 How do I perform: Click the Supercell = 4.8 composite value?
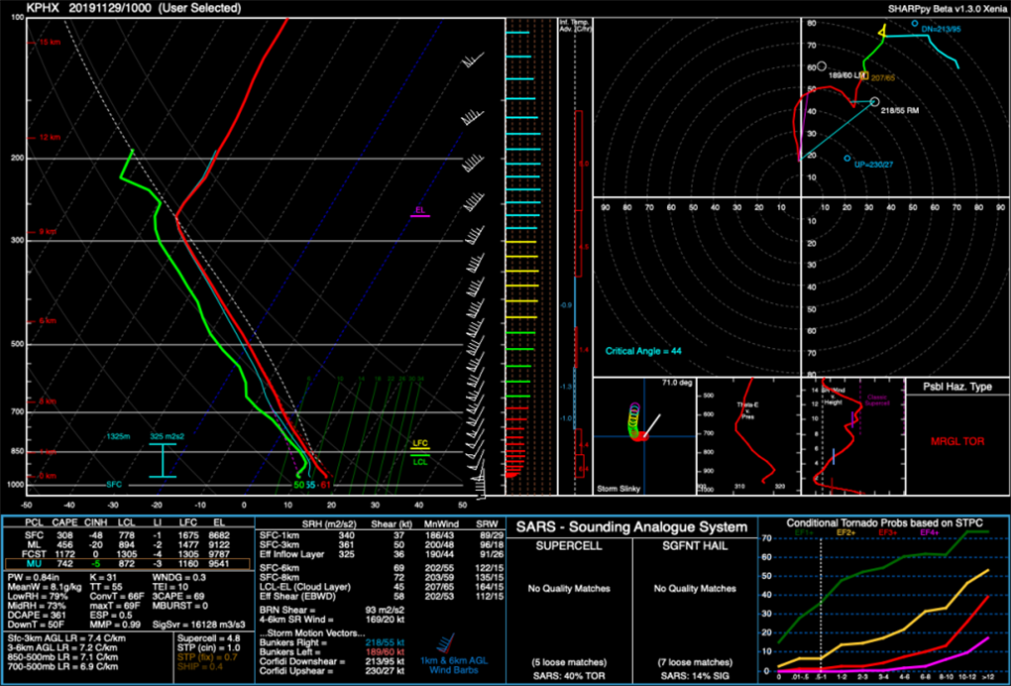click(207, 638)
